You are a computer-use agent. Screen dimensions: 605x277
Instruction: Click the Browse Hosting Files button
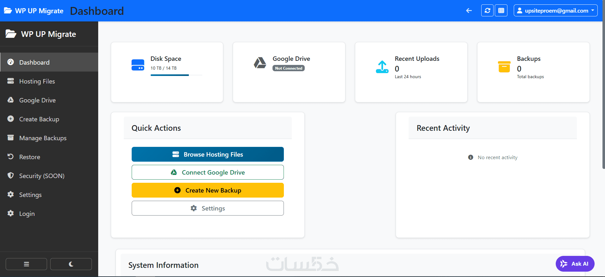[208, 154]
